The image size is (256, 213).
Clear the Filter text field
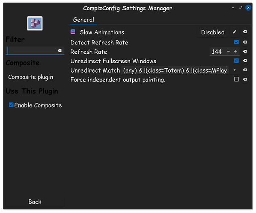(60, 51)
